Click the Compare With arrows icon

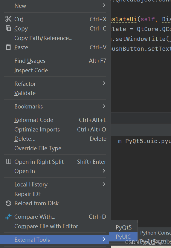coord(8,217)
